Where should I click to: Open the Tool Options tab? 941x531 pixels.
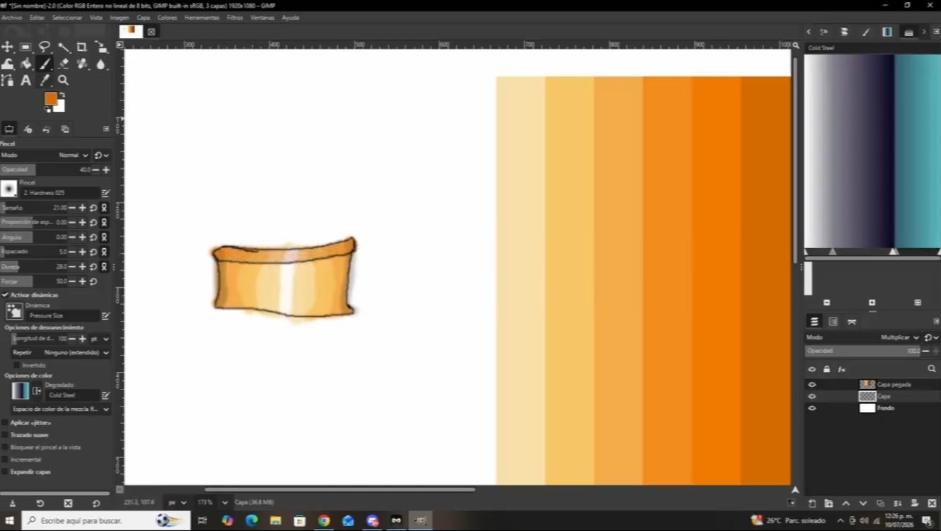click(x=9, y=129)
